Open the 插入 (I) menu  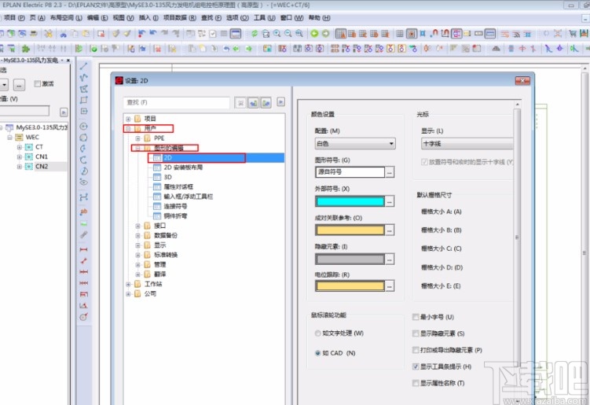coord(148,18)
